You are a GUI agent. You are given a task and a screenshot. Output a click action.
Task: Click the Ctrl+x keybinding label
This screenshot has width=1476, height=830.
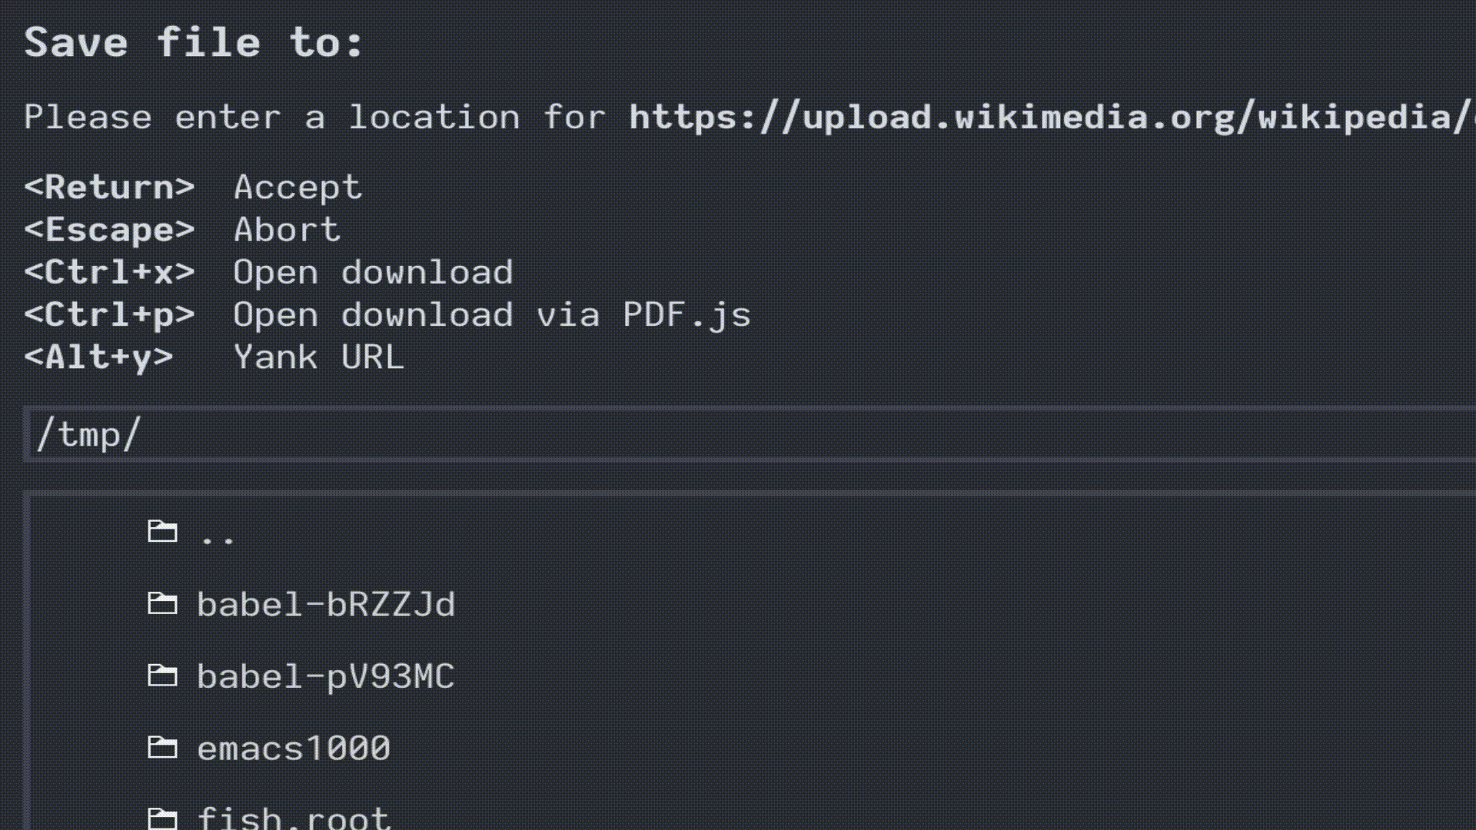coord(108,272)
